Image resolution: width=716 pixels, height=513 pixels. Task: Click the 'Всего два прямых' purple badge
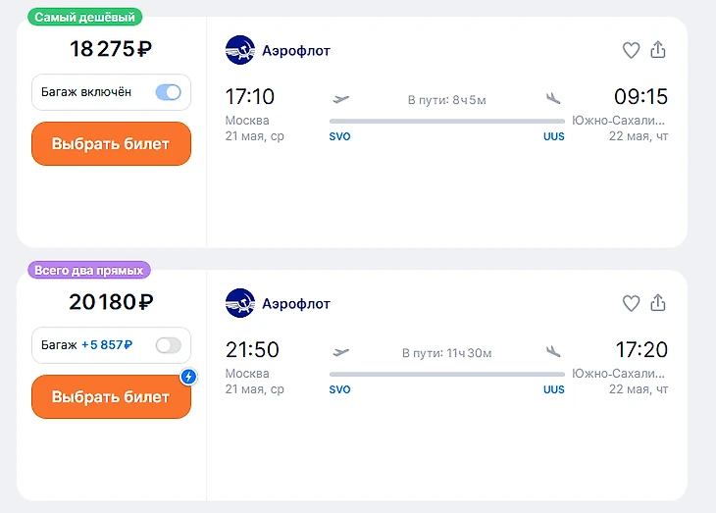[90, 270]
